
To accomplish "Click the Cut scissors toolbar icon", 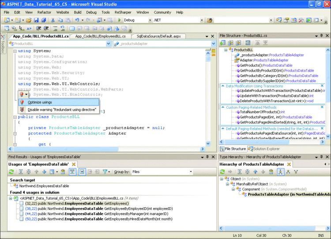I will click(x=53, y=20).
